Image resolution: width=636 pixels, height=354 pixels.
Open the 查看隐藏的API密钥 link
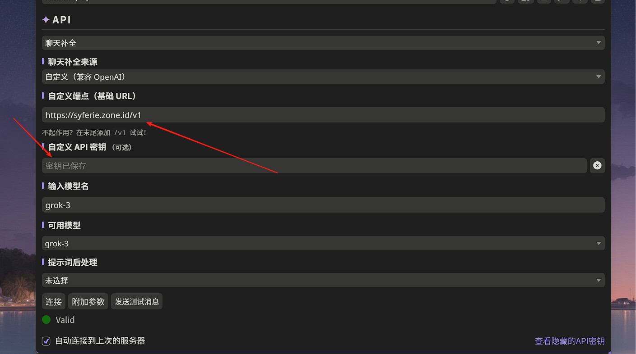pyautogui.click(x=570, y=341)
